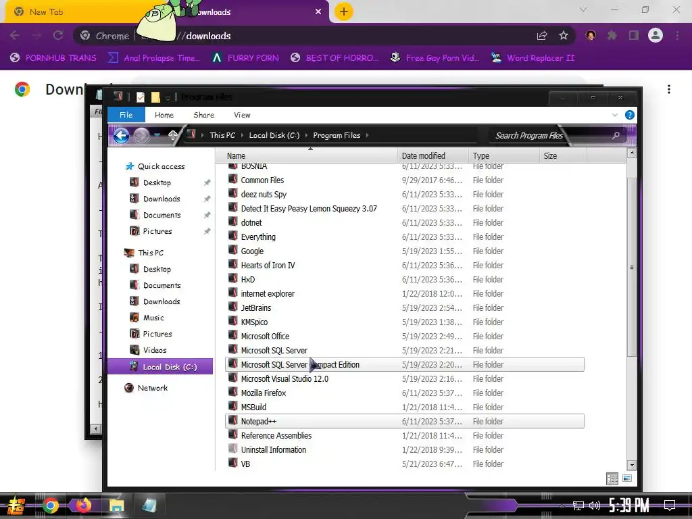Open Chrome side panel icon
The height and width of the screenshot is (519, 692).
pyautogui.click(x=633, y=35)
